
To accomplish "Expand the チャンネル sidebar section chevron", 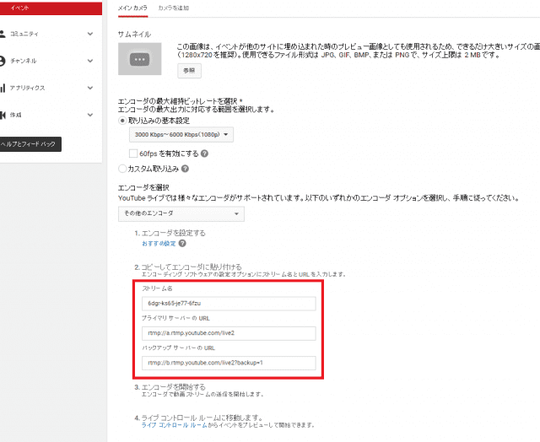I will pos(90,61).
